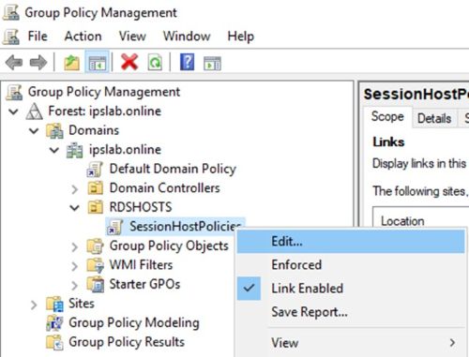Click the Sites folder icon
This screenshot has width=469, height=357.
(54, 304)
